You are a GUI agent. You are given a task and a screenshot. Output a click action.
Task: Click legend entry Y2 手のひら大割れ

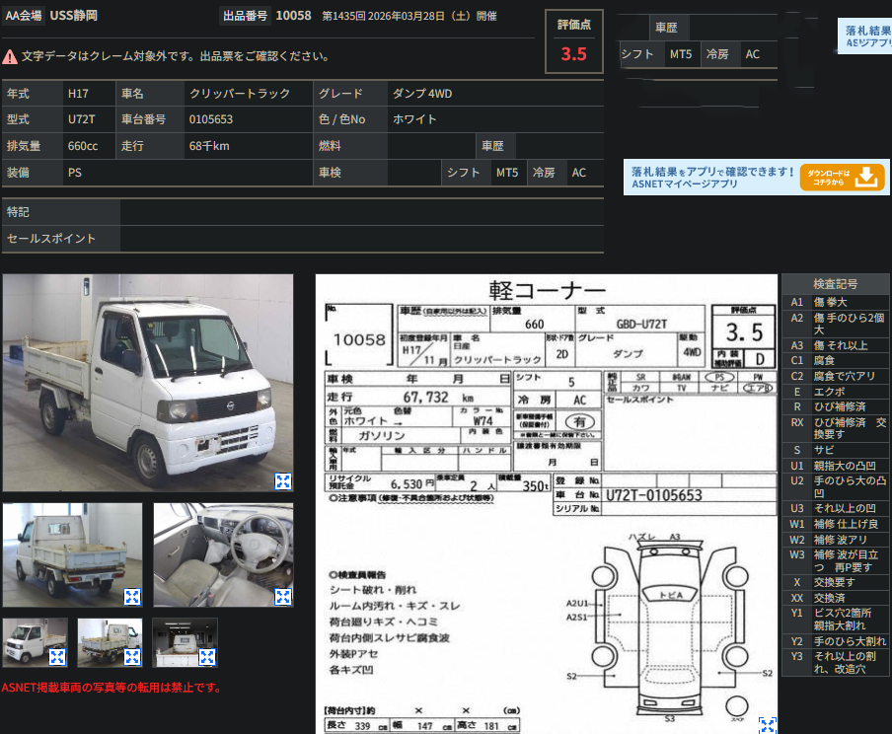pos(835,641)
